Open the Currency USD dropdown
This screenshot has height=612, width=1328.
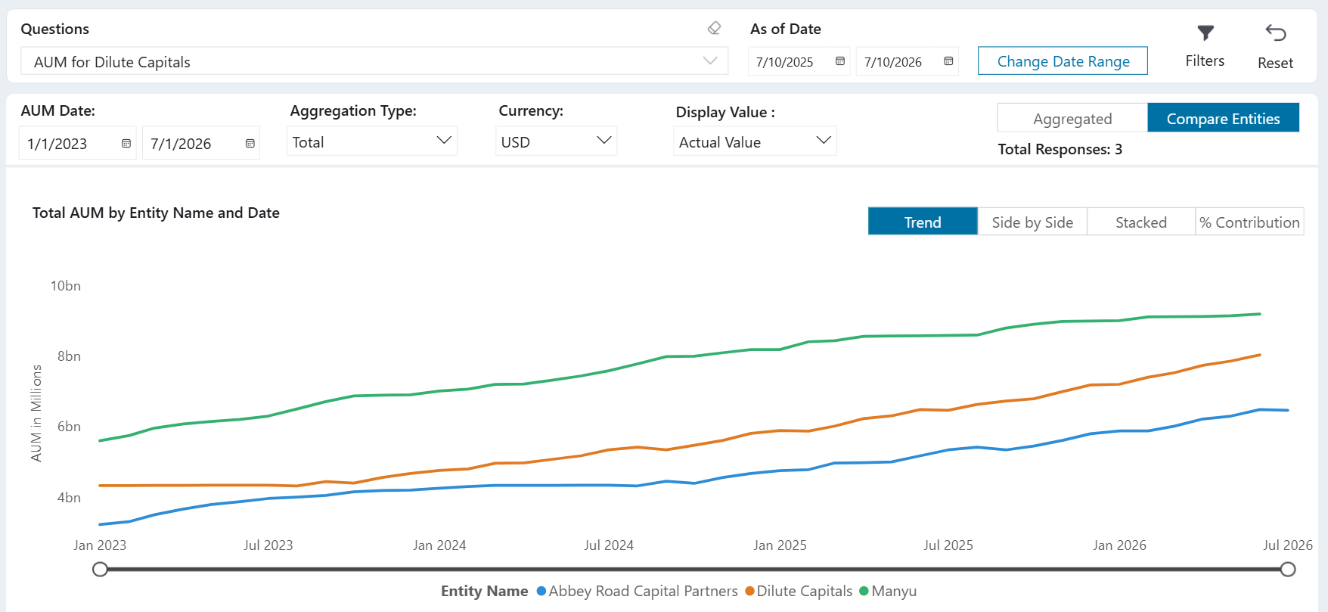pos(557,141)
